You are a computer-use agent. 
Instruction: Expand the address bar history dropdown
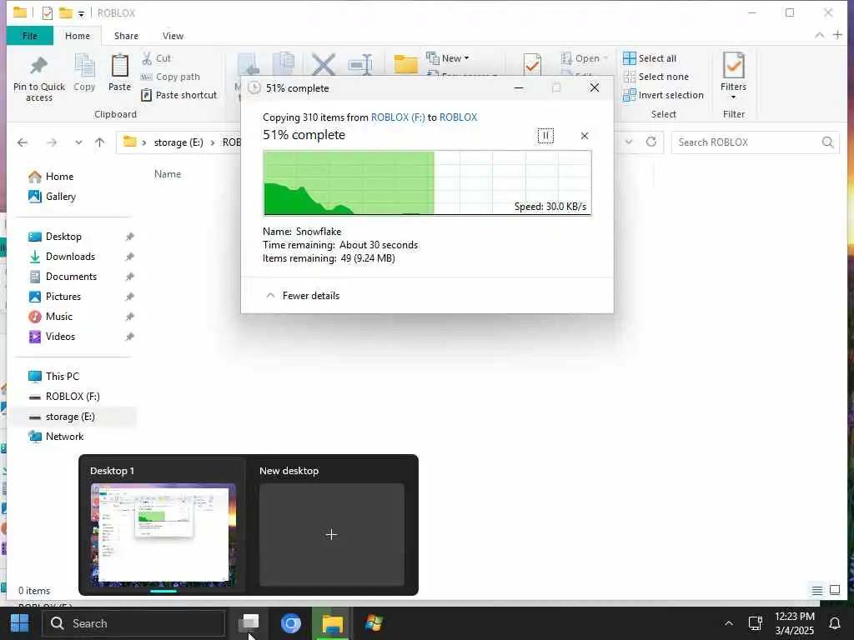coord(629,142)
